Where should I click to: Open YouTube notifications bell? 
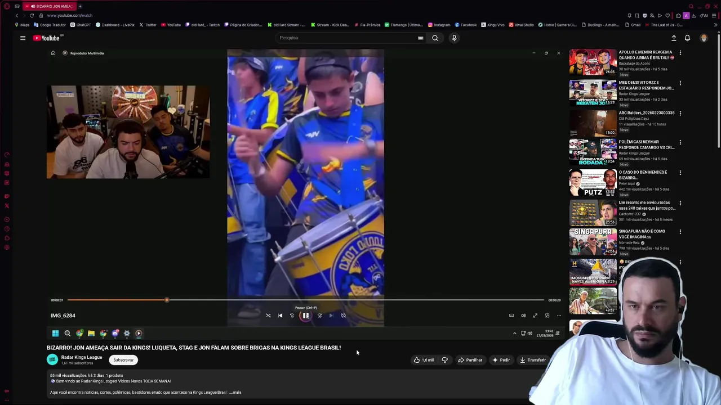(687, 38)
